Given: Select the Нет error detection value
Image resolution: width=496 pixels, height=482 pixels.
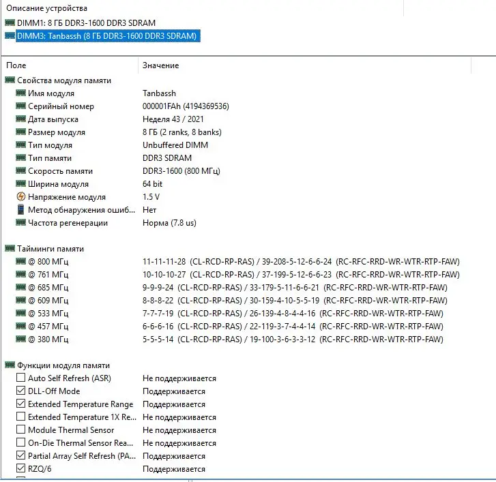Looking at the screenshot, I should 149,210.
